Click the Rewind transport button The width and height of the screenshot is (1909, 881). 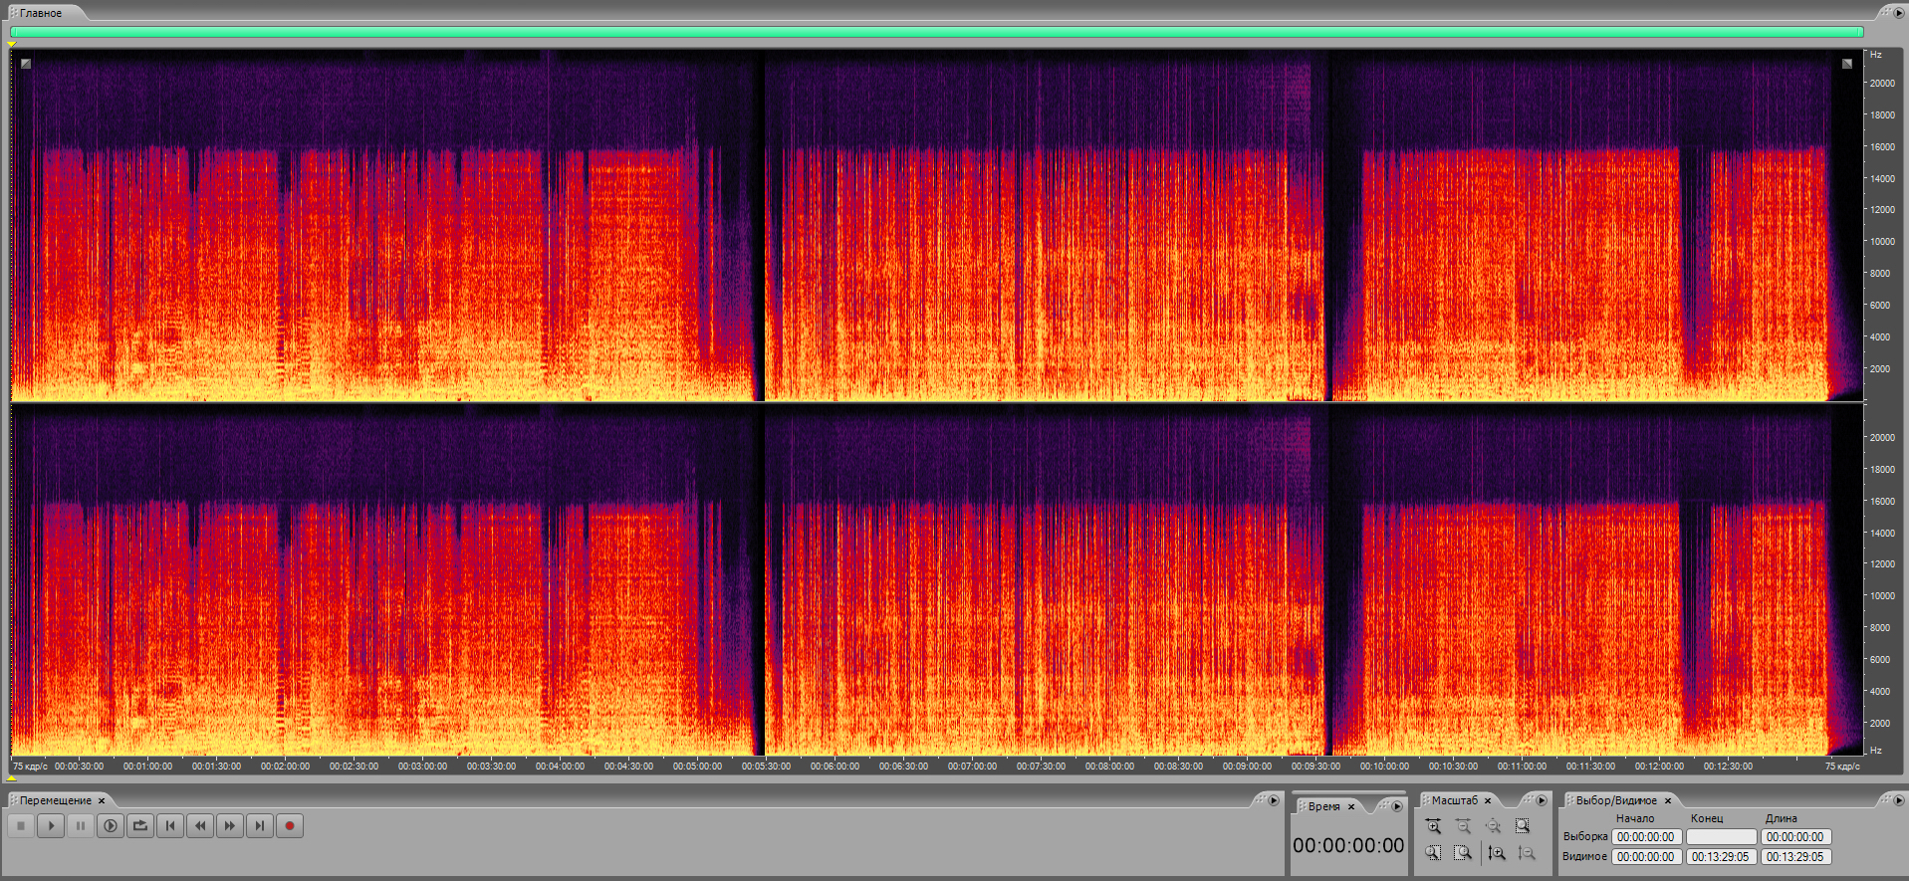pos(200,825)
